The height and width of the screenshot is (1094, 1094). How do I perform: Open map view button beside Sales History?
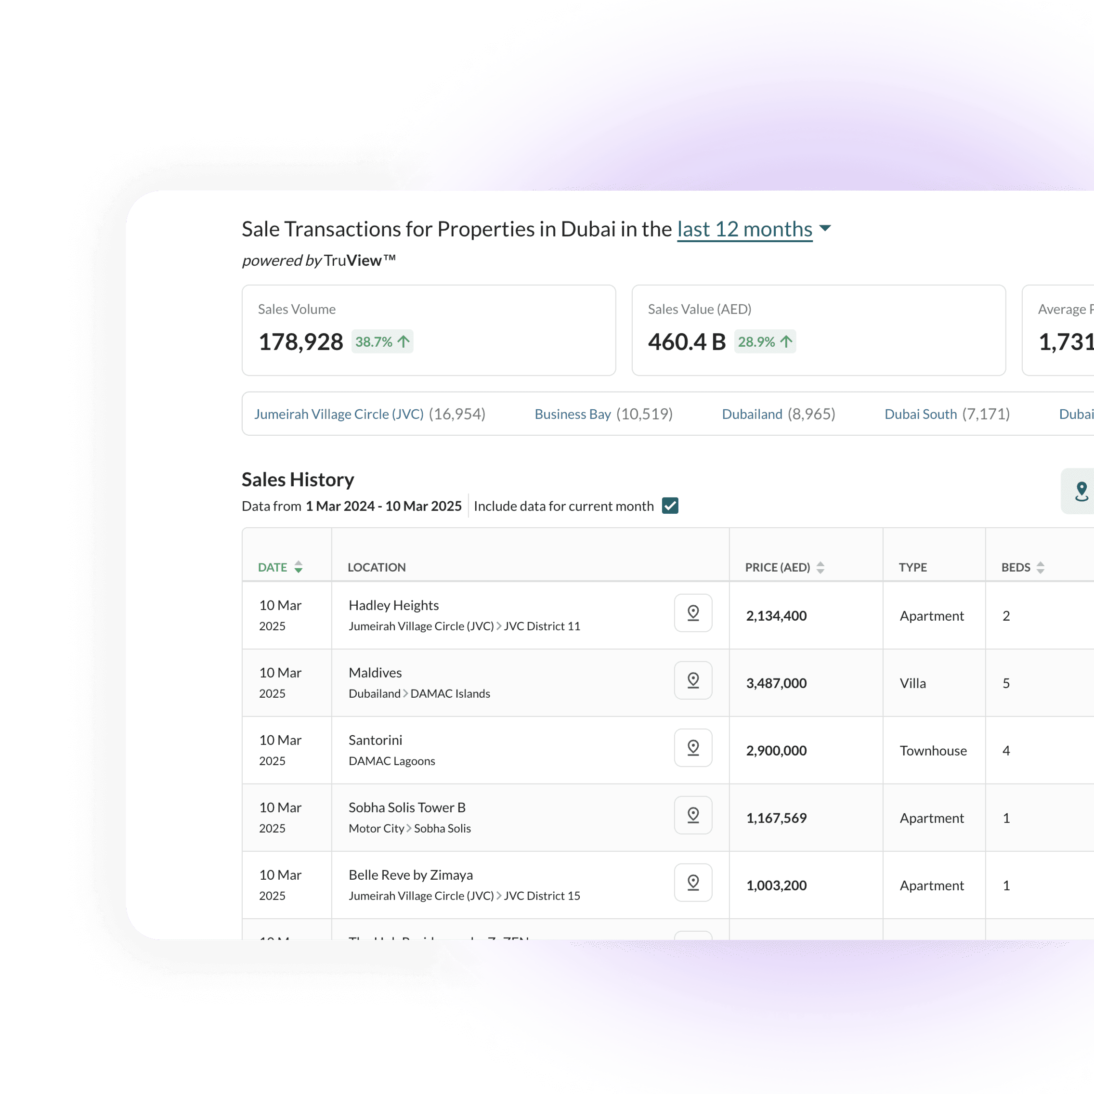coord(1081,491)
